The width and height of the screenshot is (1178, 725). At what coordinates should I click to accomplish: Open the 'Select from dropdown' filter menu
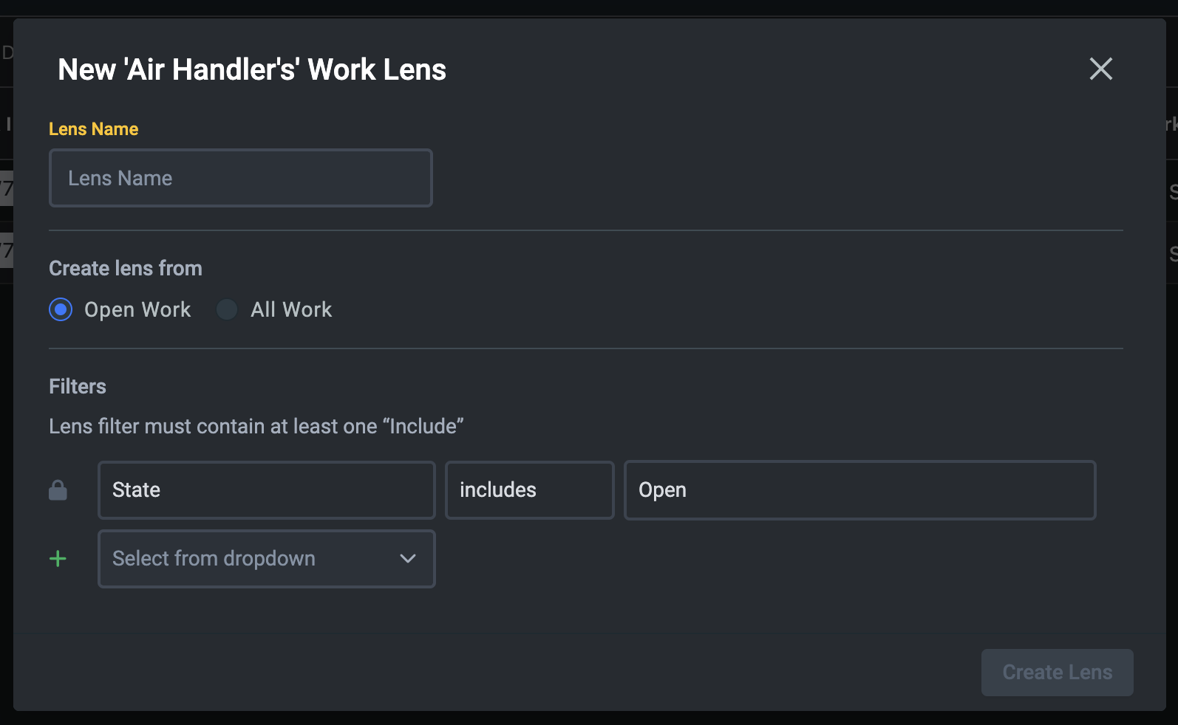coord(266,559)
